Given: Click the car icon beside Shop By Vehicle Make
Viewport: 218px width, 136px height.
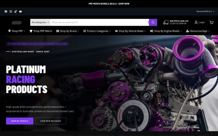Looking at the screenshot, I should point(116,31).
